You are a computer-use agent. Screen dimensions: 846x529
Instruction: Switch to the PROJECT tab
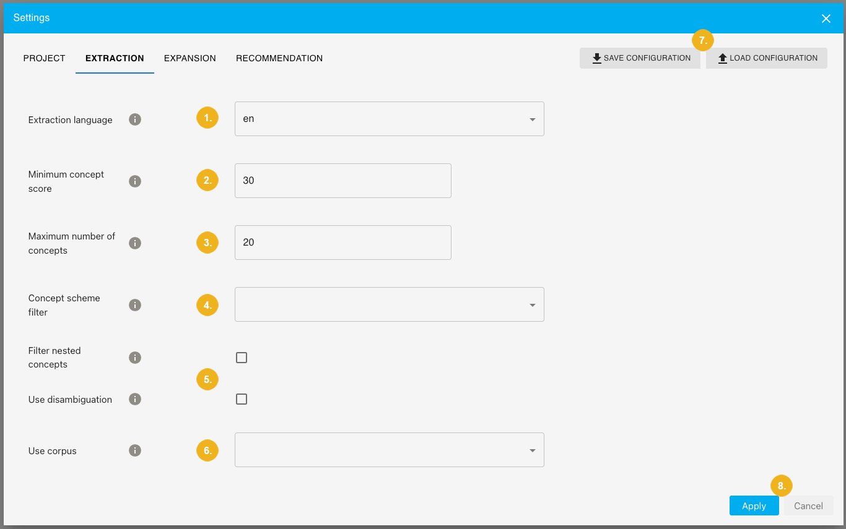[x=44, y=58]
